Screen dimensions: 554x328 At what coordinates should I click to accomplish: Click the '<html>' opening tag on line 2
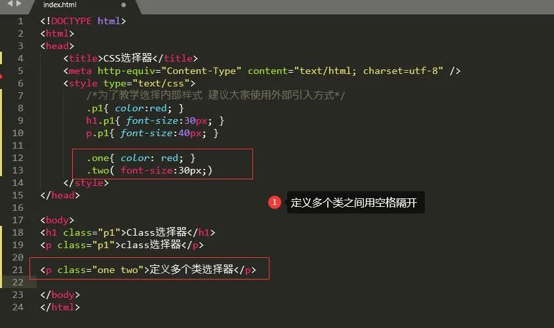click(57, 33)
